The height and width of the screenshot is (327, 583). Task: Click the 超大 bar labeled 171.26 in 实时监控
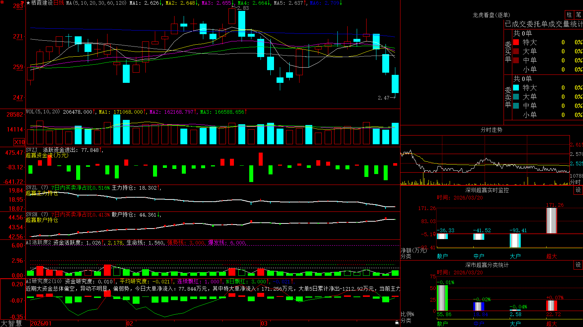552,221
